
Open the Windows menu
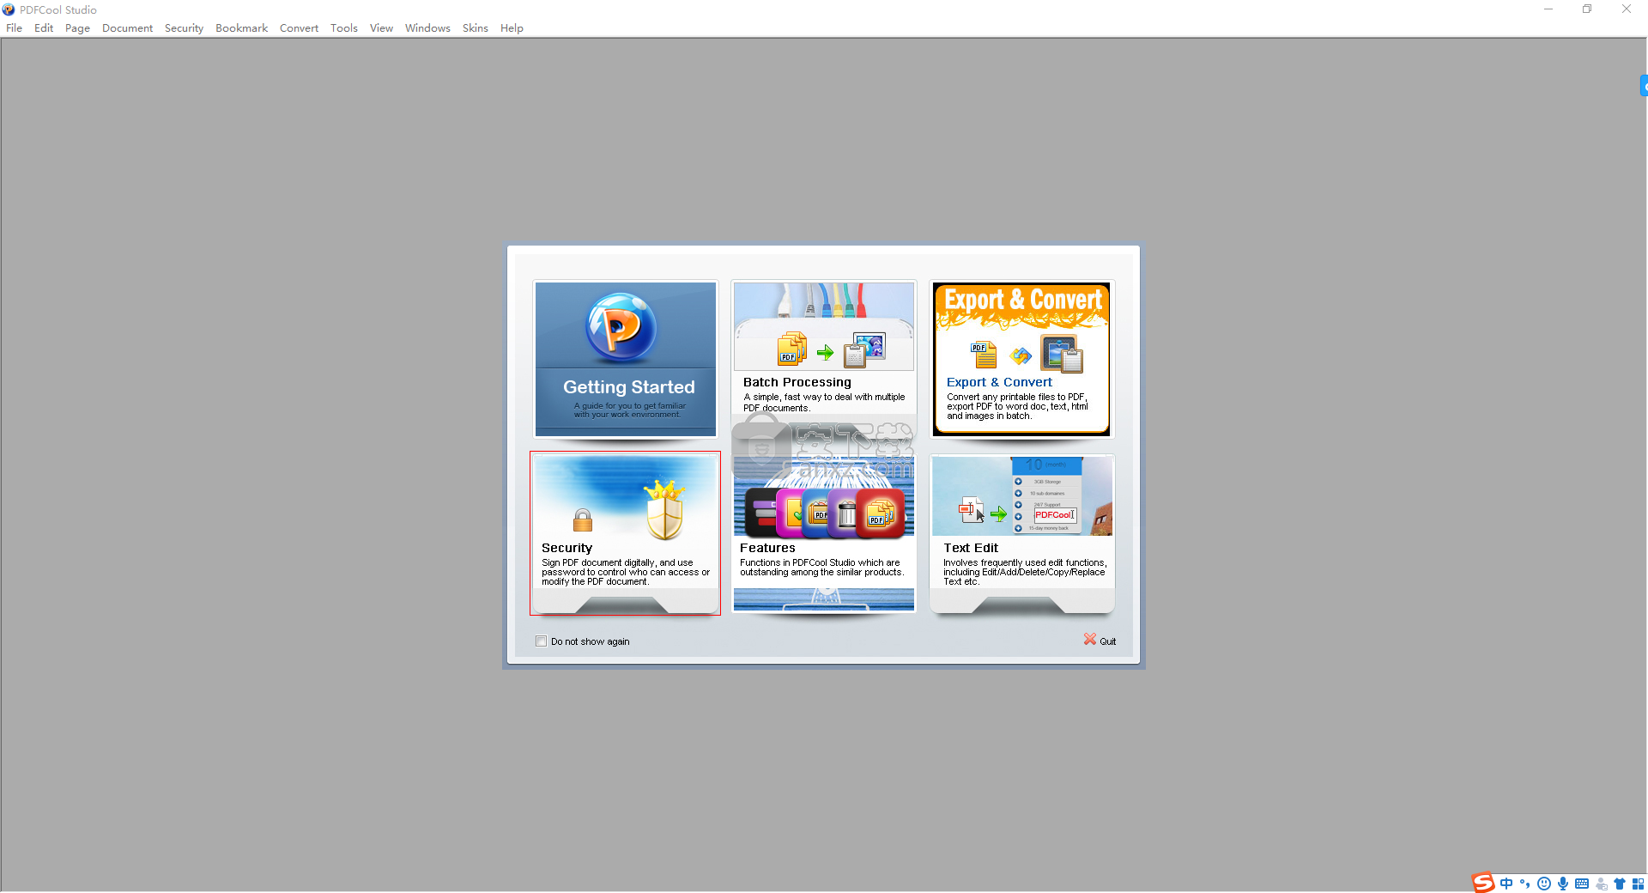(427, 28)
